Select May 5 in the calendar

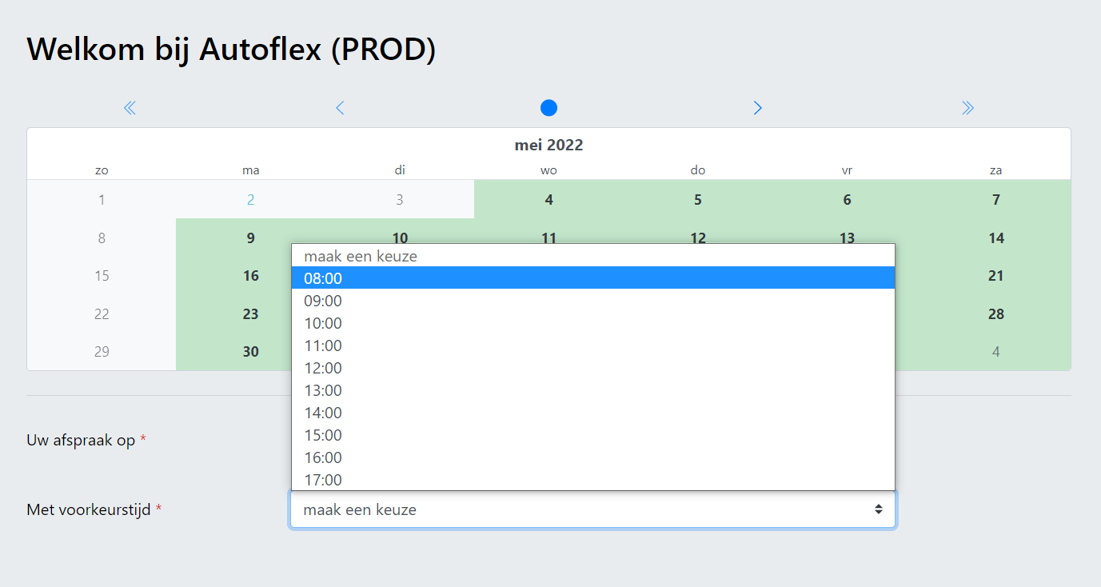point(698,200)
